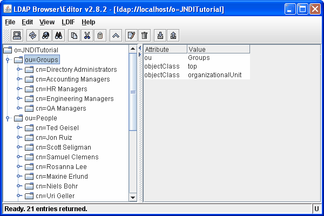
Task: Select cn=Jon Ruiz entry
Action: 54,138
